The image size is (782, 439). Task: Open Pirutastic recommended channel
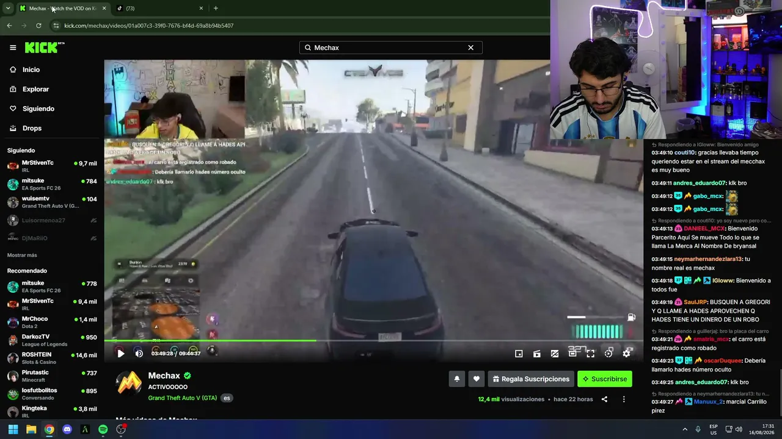point(52,376)
